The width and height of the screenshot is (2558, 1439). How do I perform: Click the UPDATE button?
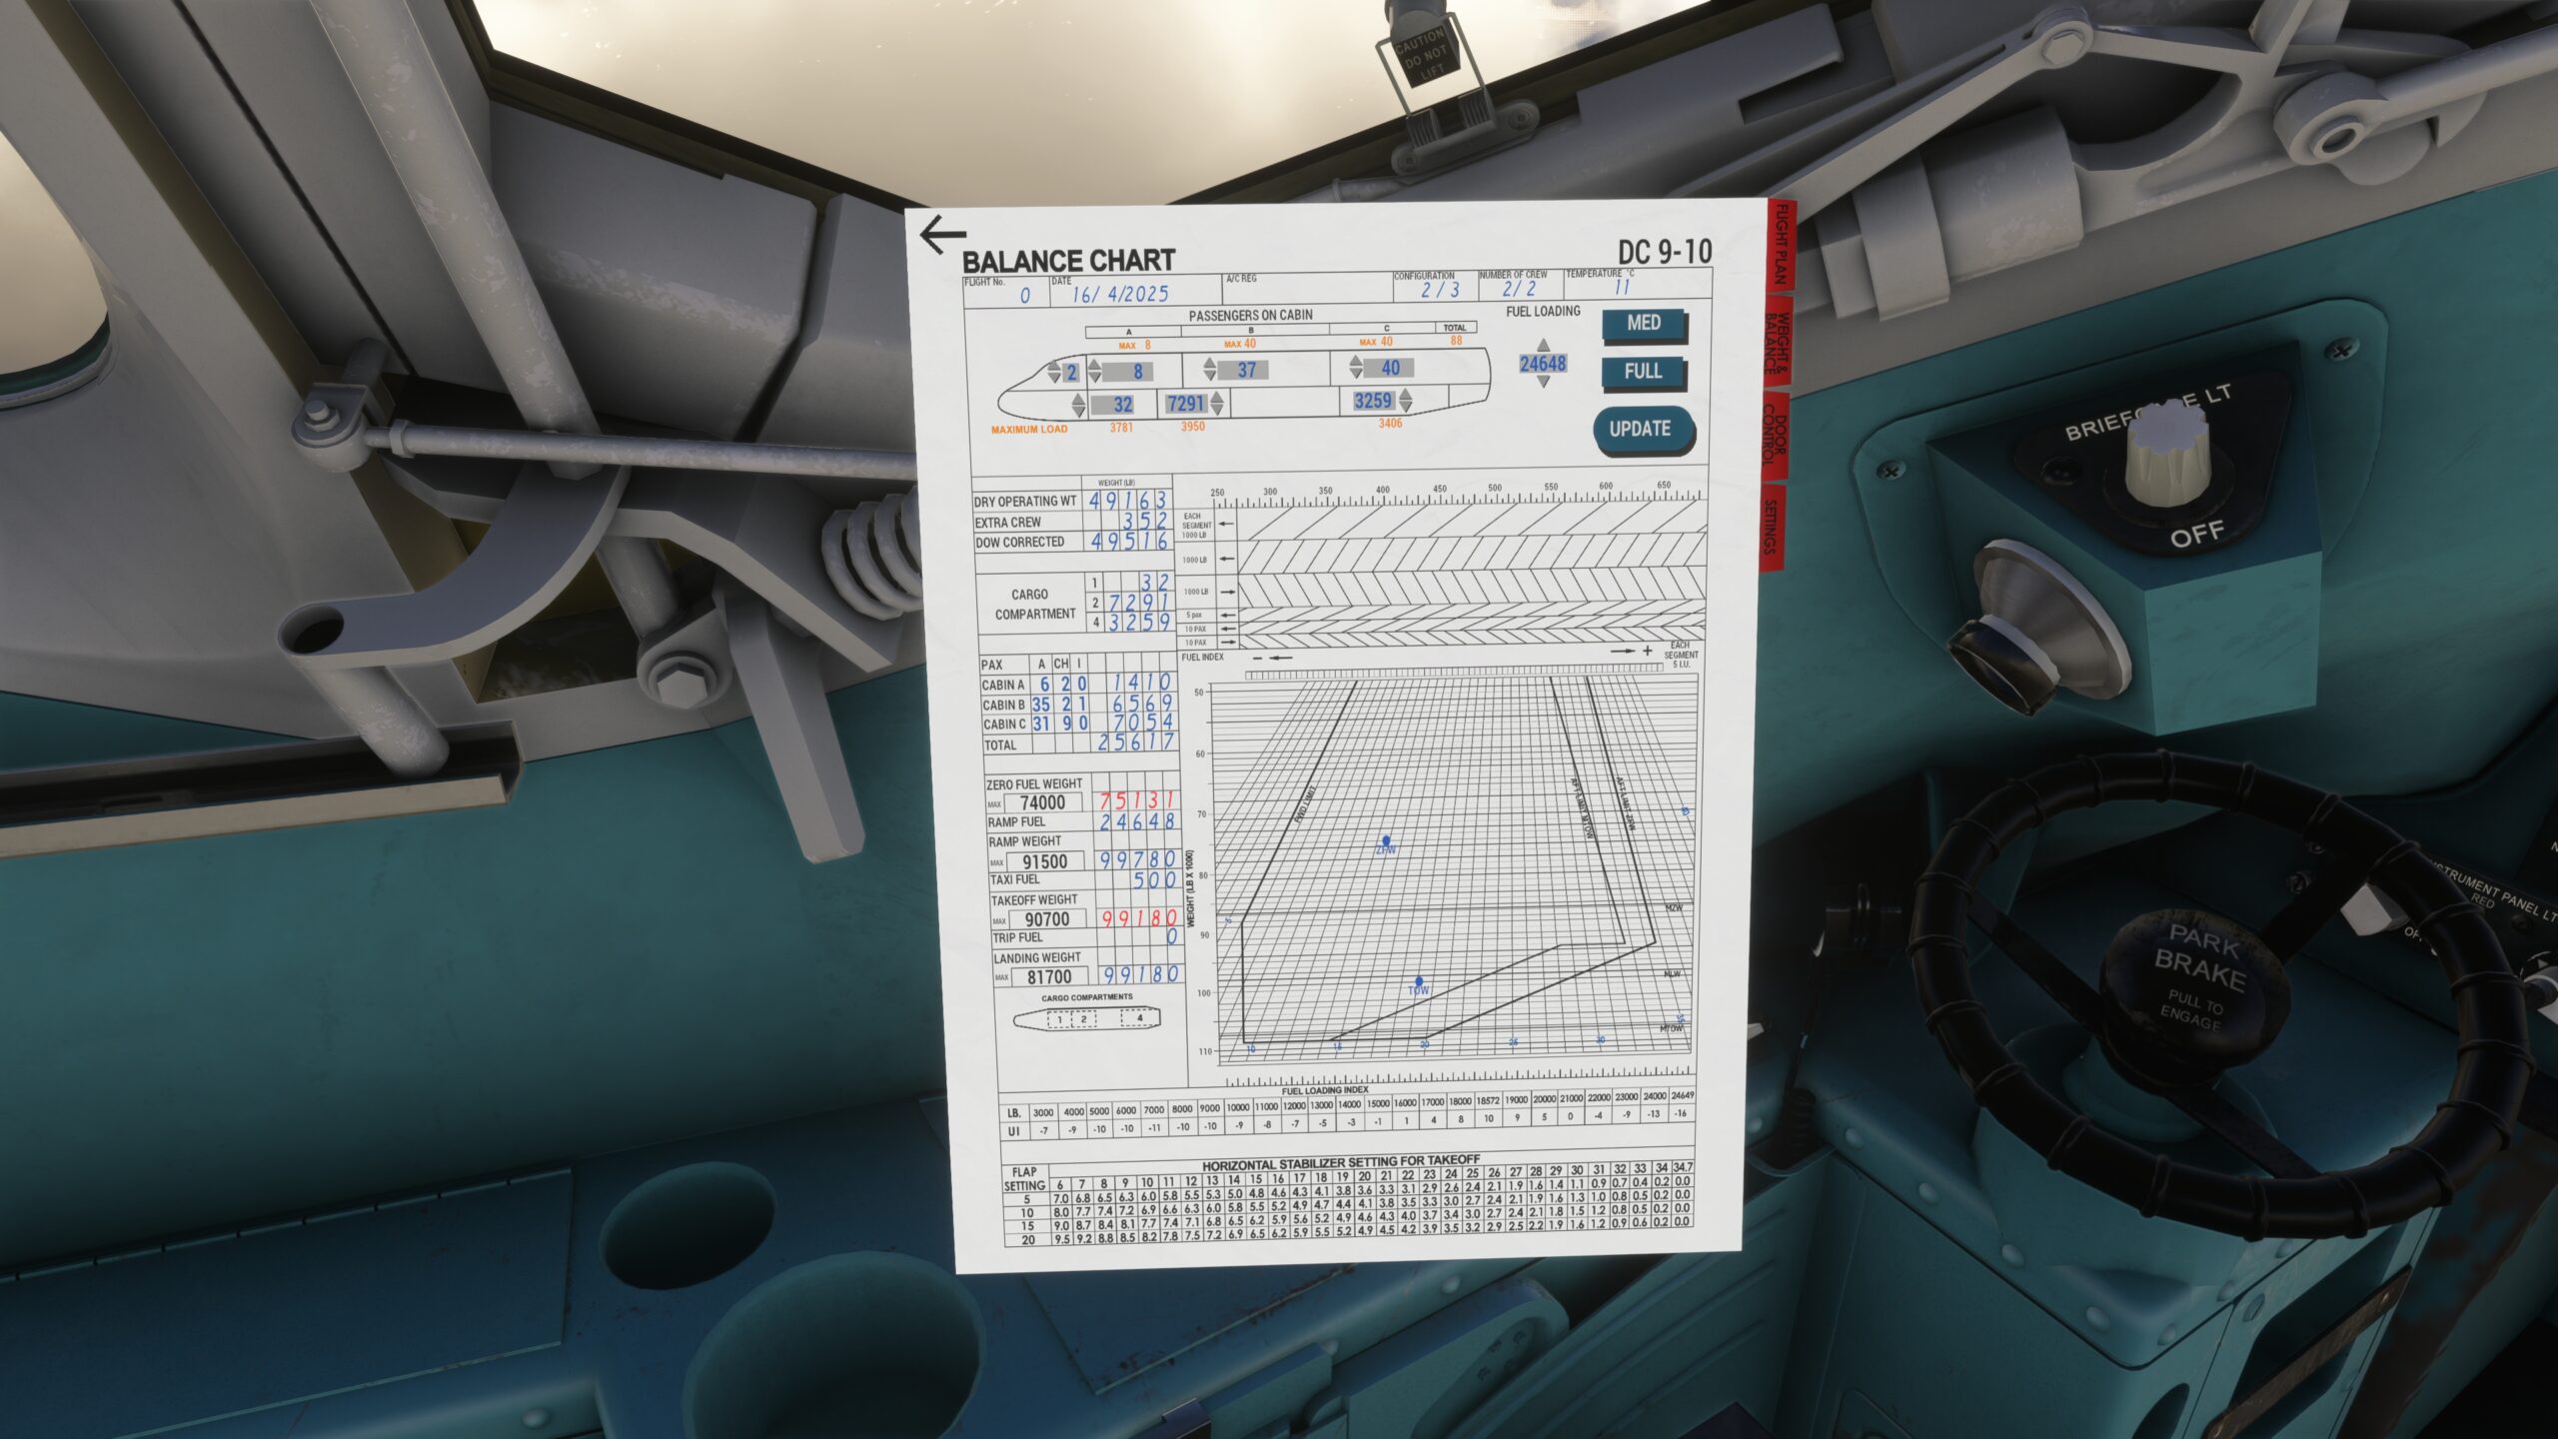[1641, 430]
